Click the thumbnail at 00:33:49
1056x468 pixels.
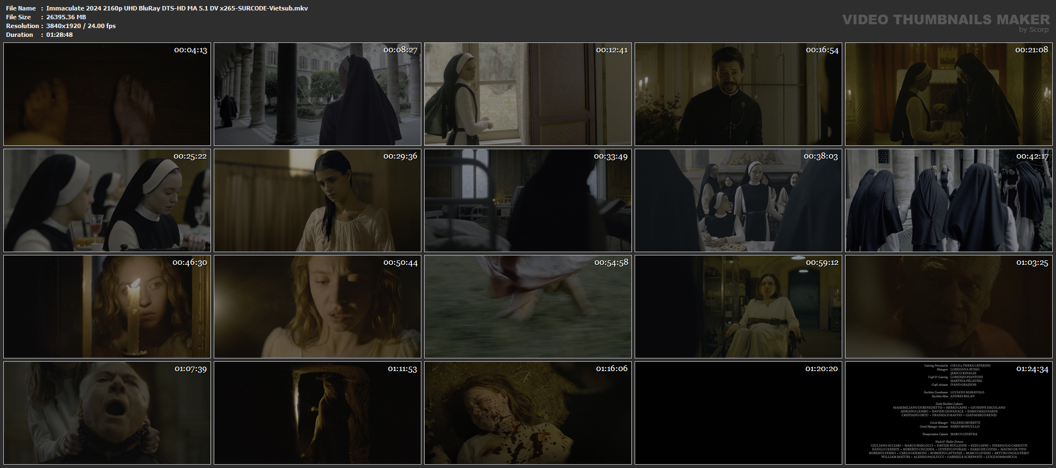528,200
